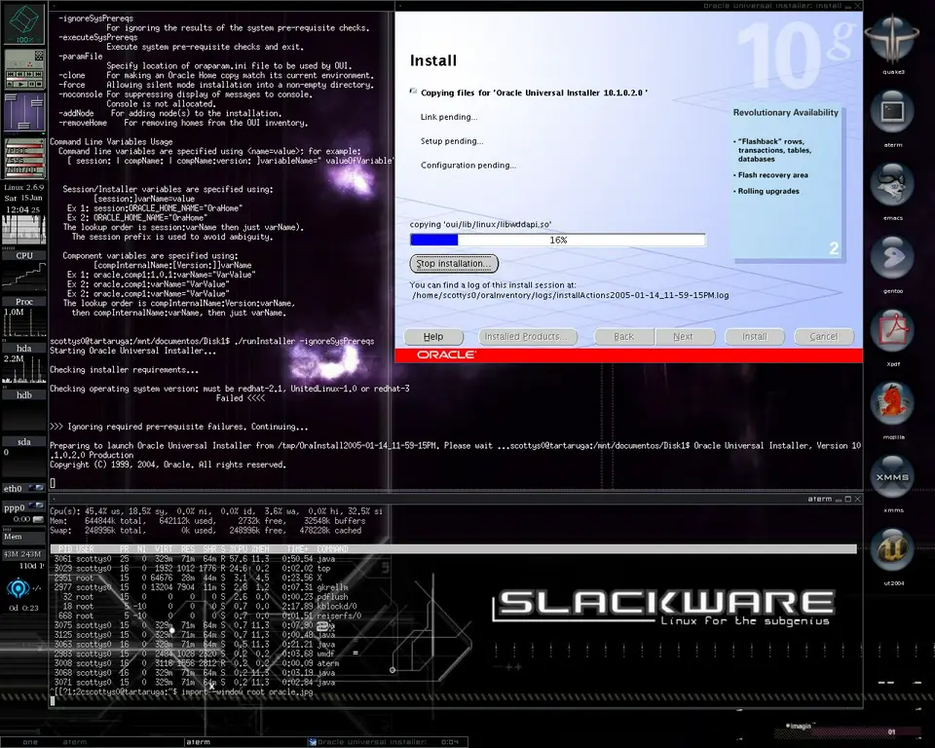Click the Stop installation button
Screen dimensions: 935x748
coord(454,264)
